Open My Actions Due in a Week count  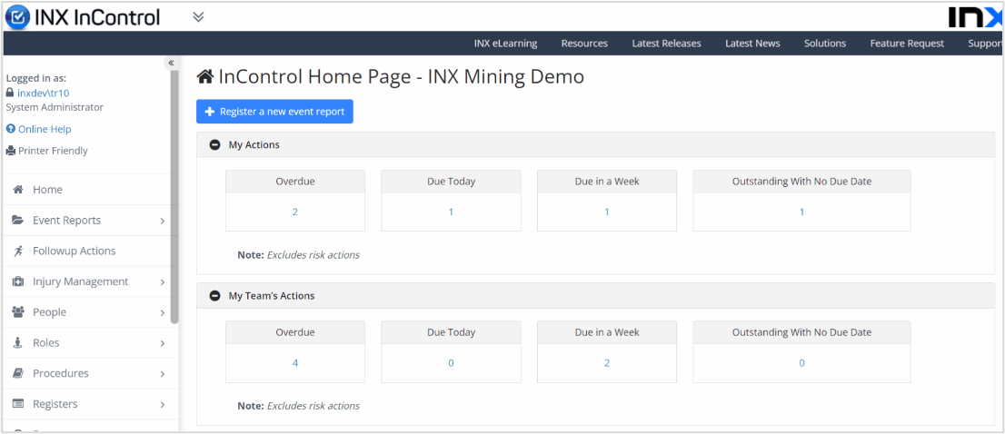click(x=607, y=212)
